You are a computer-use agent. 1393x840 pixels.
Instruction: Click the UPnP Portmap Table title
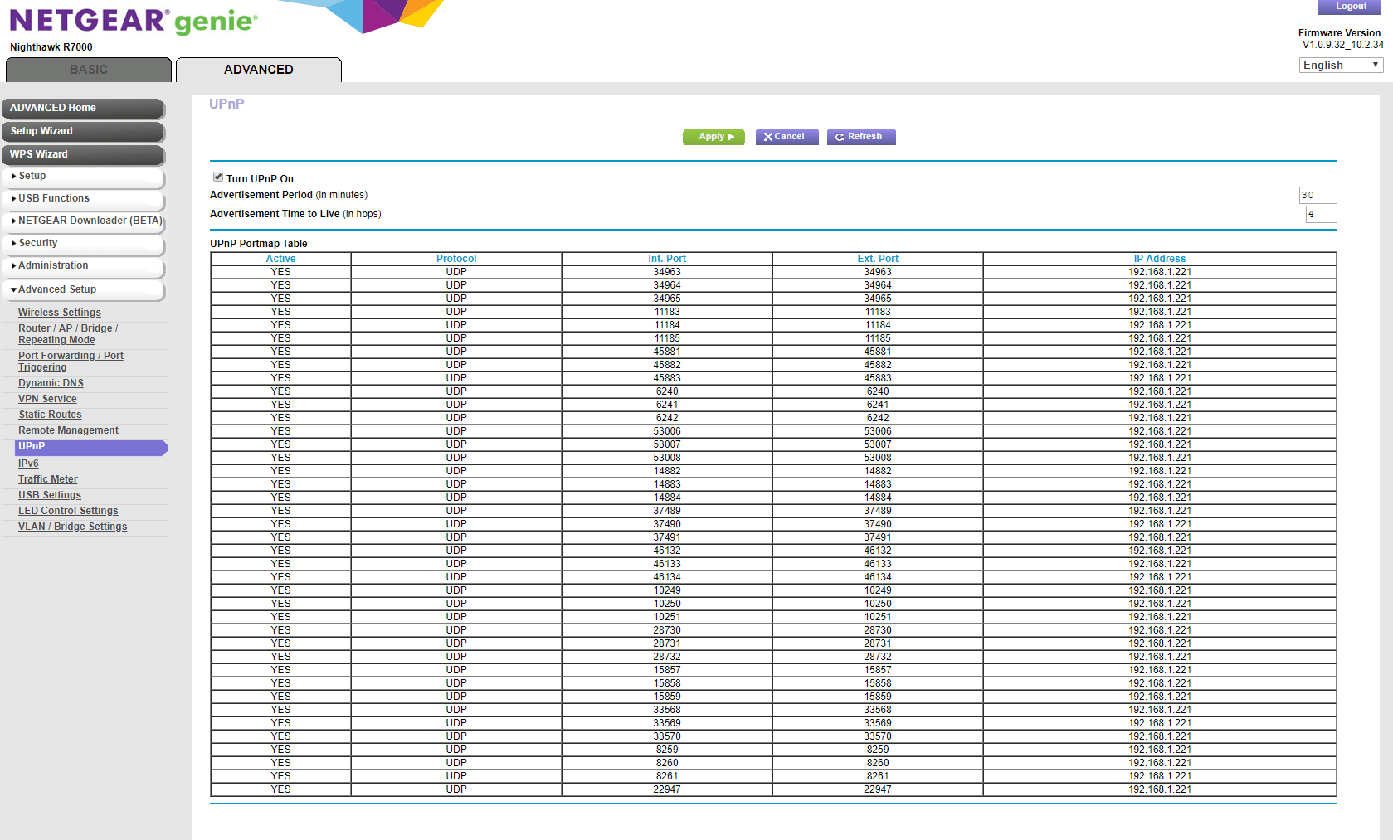[x=259, y=244]
